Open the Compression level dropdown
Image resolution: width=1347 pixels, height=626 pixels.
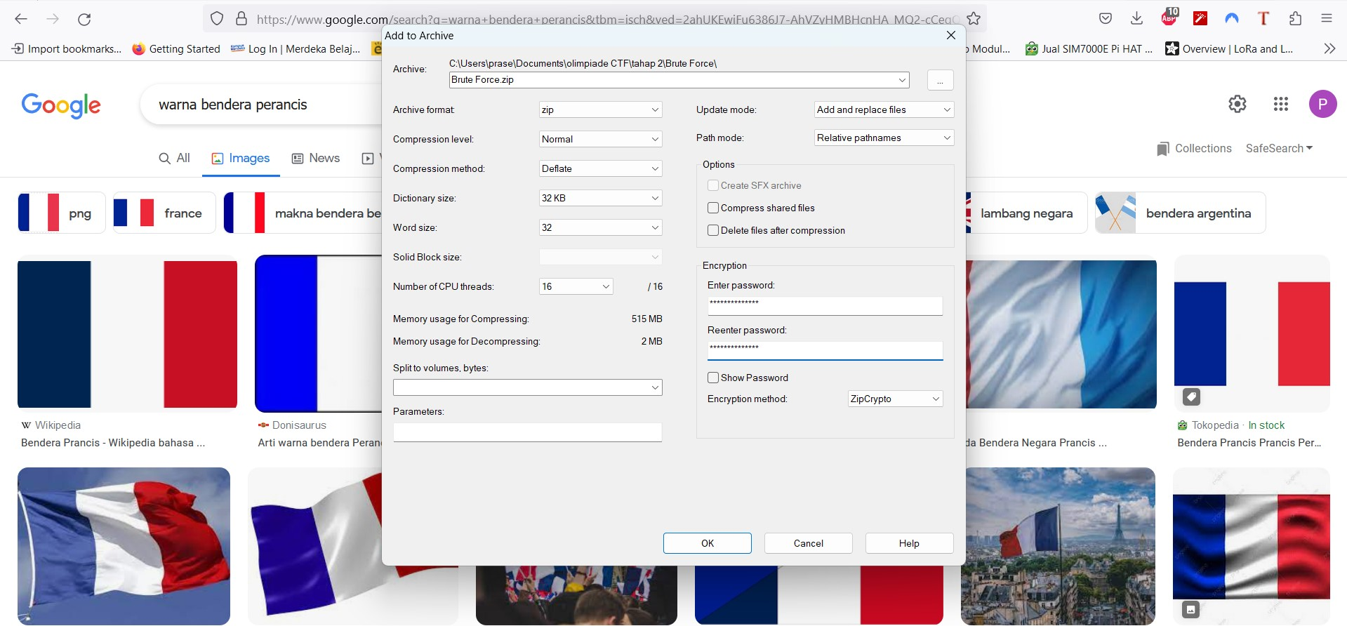[x=600, y=140]
